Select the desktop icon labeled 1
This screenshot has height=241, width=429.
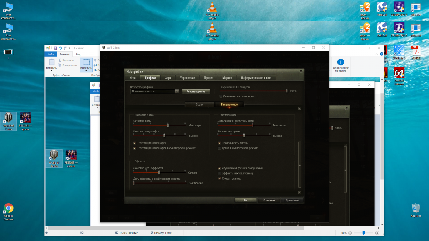coord(8,54)
